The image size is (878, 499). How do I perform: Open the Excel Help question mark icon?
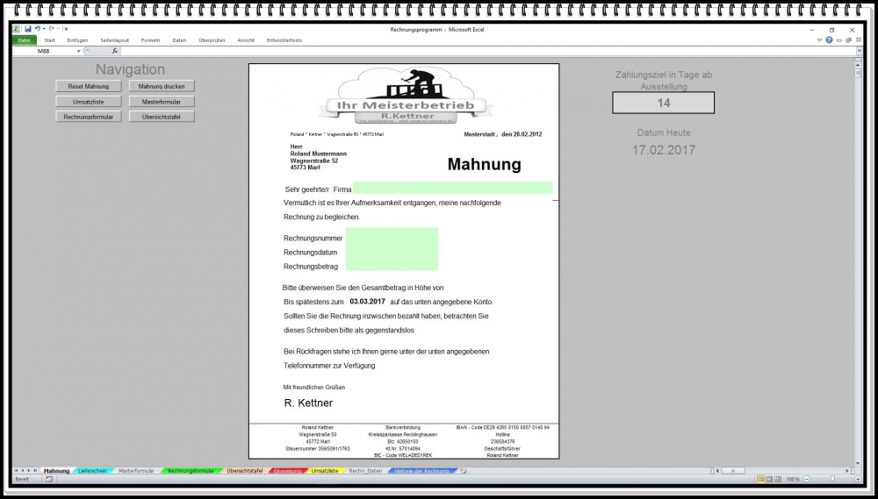tap(829, 40)
